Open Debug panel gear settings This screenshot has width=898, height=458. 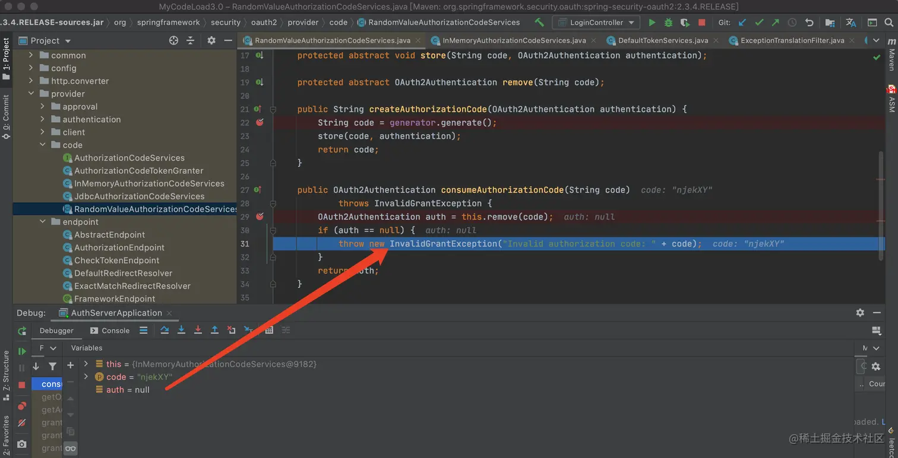click(x=860, y=313)
